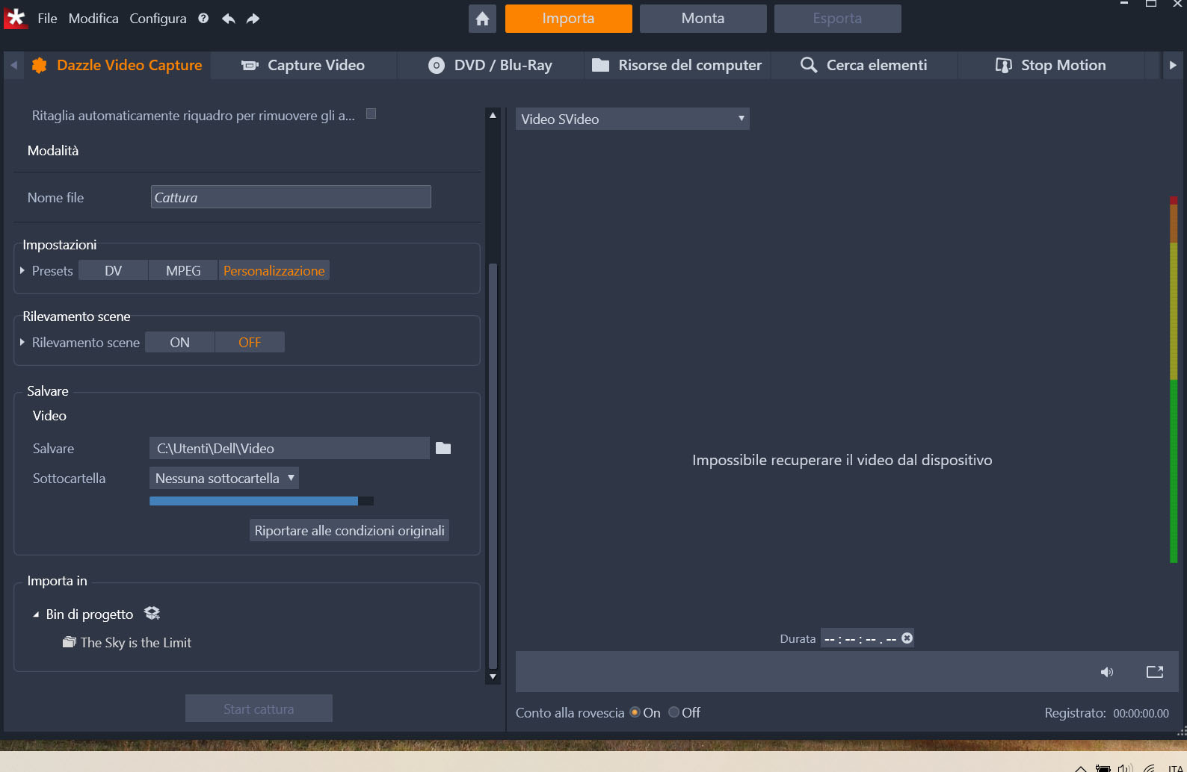Screen dimensions: 1187x772
Task: Open the Configura menu
Action: click(x=158, y=18)
